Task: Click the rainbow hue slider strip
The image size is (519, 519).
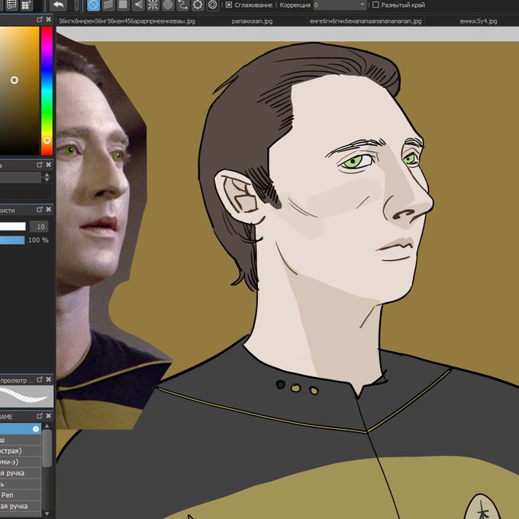Action: click(47, 91)
